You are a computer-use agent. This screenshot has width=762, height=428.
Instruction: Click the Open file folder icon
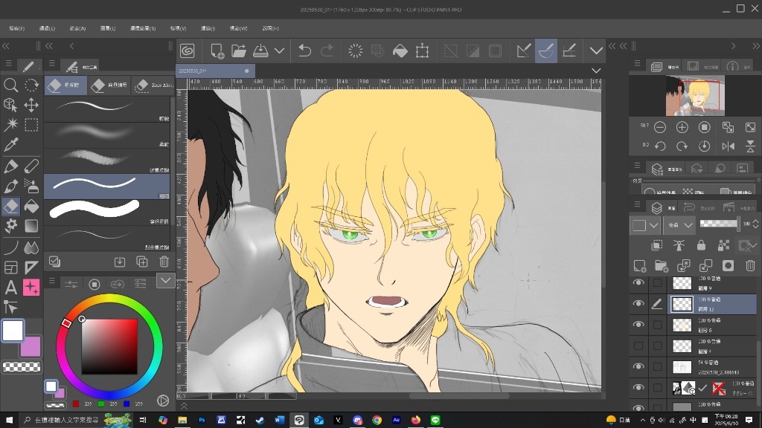(239, 51)
